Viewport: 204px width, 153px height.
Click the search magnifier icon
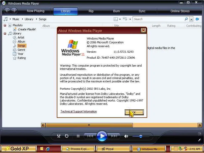coord(186,19)
